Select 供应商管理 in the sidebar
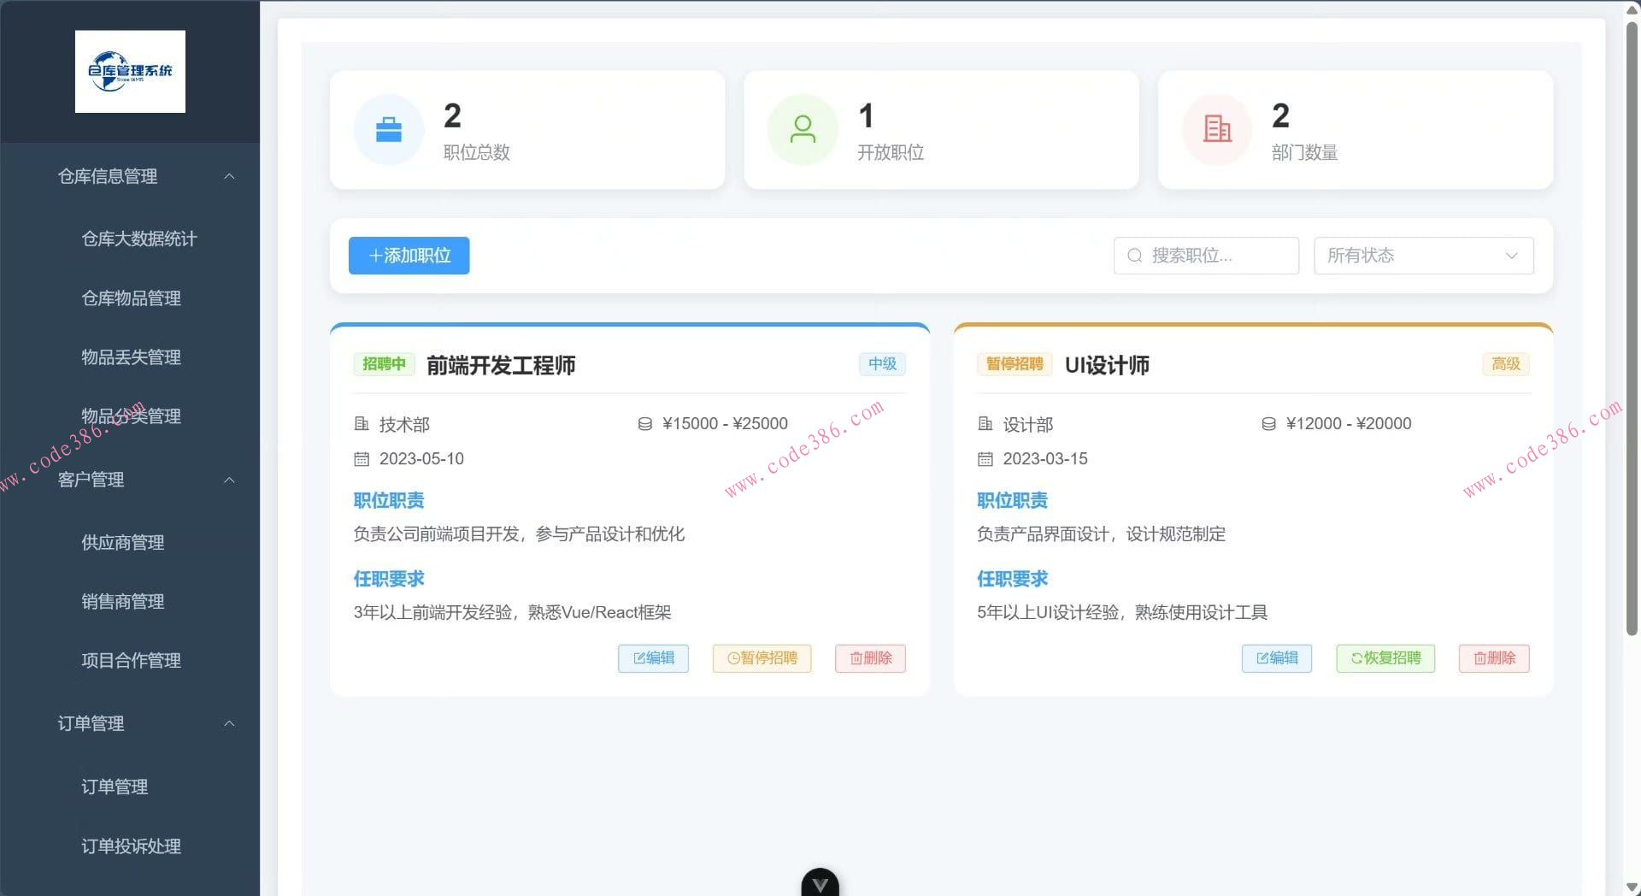This screenshot has height=896, width=1641. coord(122,542)
